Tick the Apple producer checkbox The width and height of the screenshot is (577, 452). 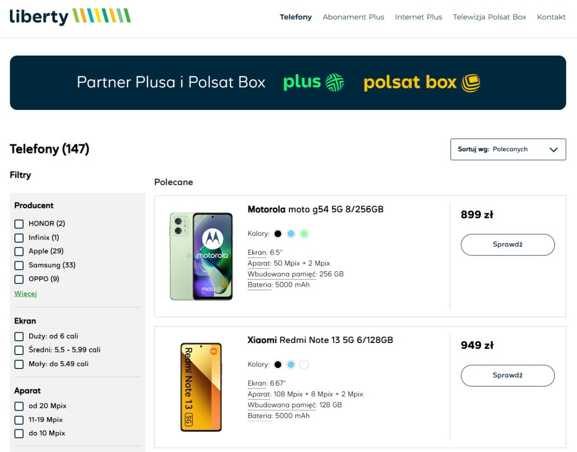pyautogui.click(x=19, y=252)
